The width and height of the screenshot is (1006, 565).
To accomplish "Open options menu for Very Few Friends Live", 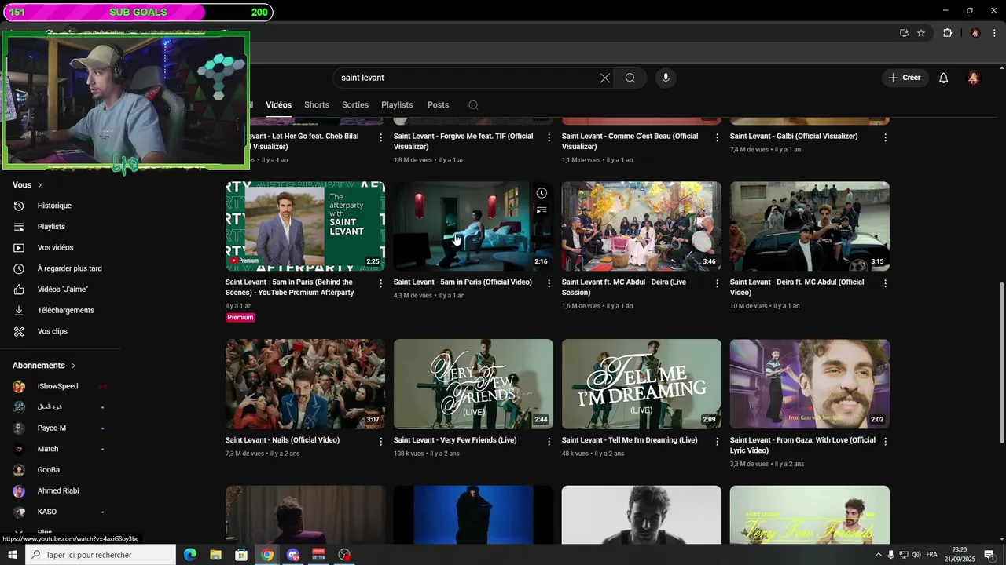I will (549, 442).
